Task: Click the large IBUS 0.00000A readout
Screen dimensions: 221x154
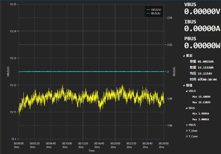Action: click(202, 29)
